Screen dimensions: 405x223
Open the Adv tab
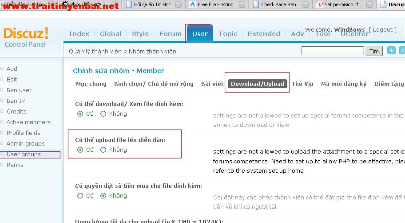[x=297, y=34]
